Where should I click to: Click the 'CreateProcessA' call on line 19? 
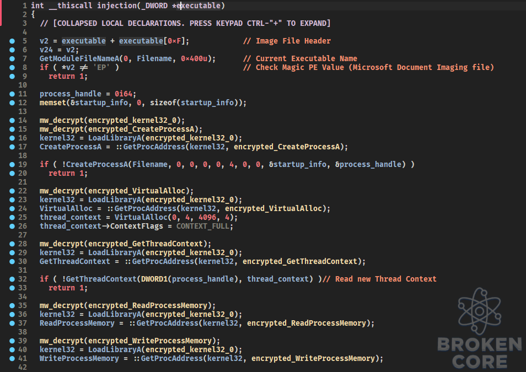click(x=97, y=164)
